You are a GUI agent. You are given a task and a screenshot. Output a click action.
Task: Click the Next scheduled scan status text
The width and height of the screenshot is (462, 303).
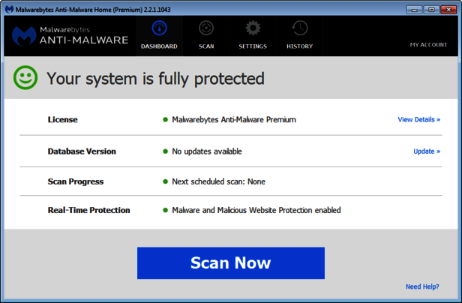(x=218, y=181)
